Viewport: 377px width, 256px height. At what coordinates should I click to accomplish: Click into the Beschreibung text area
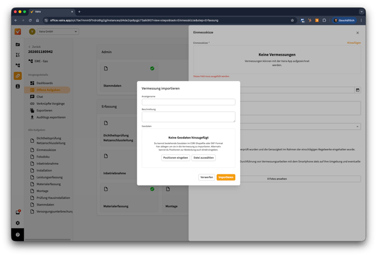[188, 116]
